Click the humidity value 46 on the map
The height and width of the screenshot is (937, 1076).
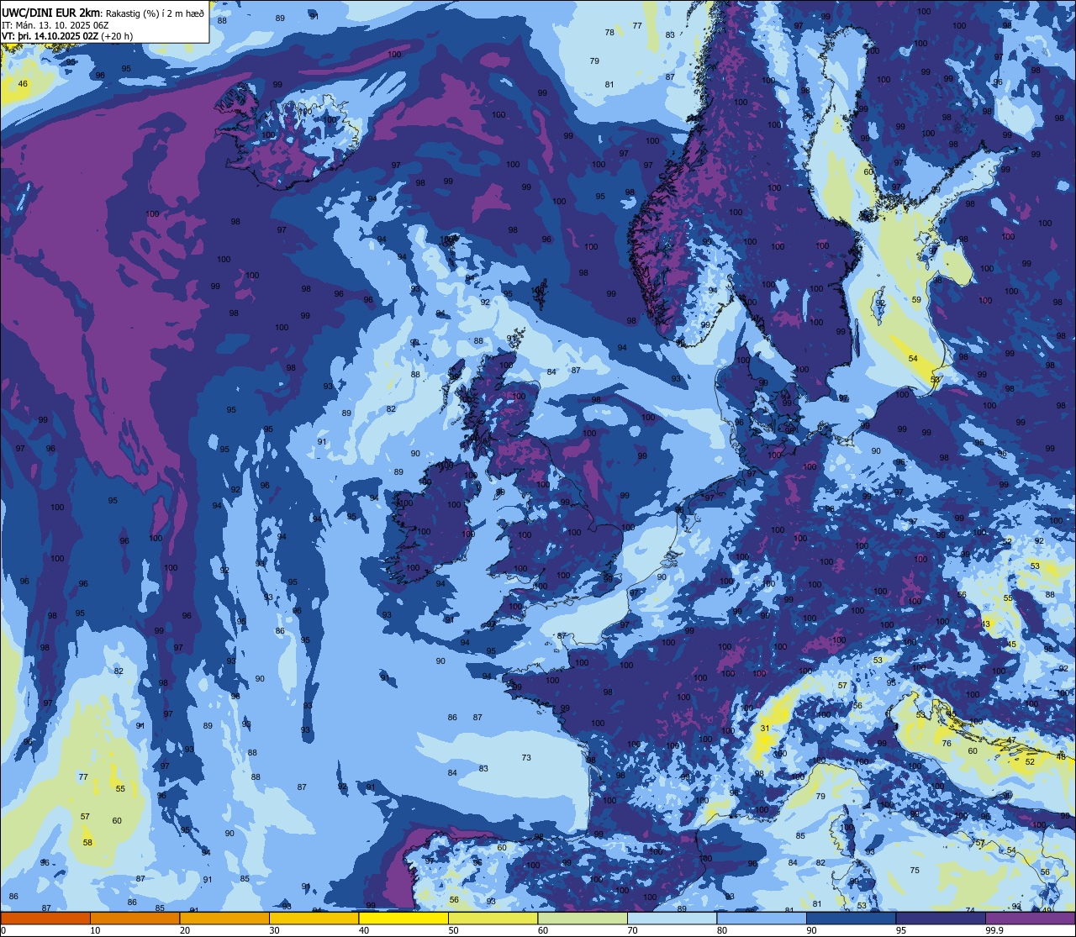23,83
